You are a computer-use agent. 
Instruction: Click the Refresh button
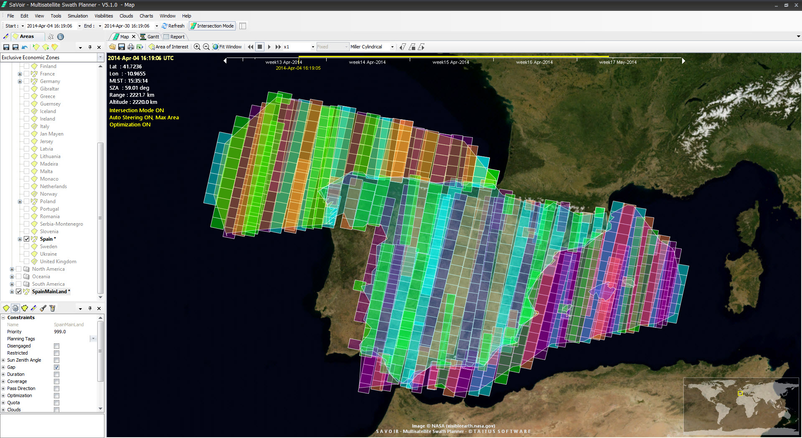tap(173, 26)
